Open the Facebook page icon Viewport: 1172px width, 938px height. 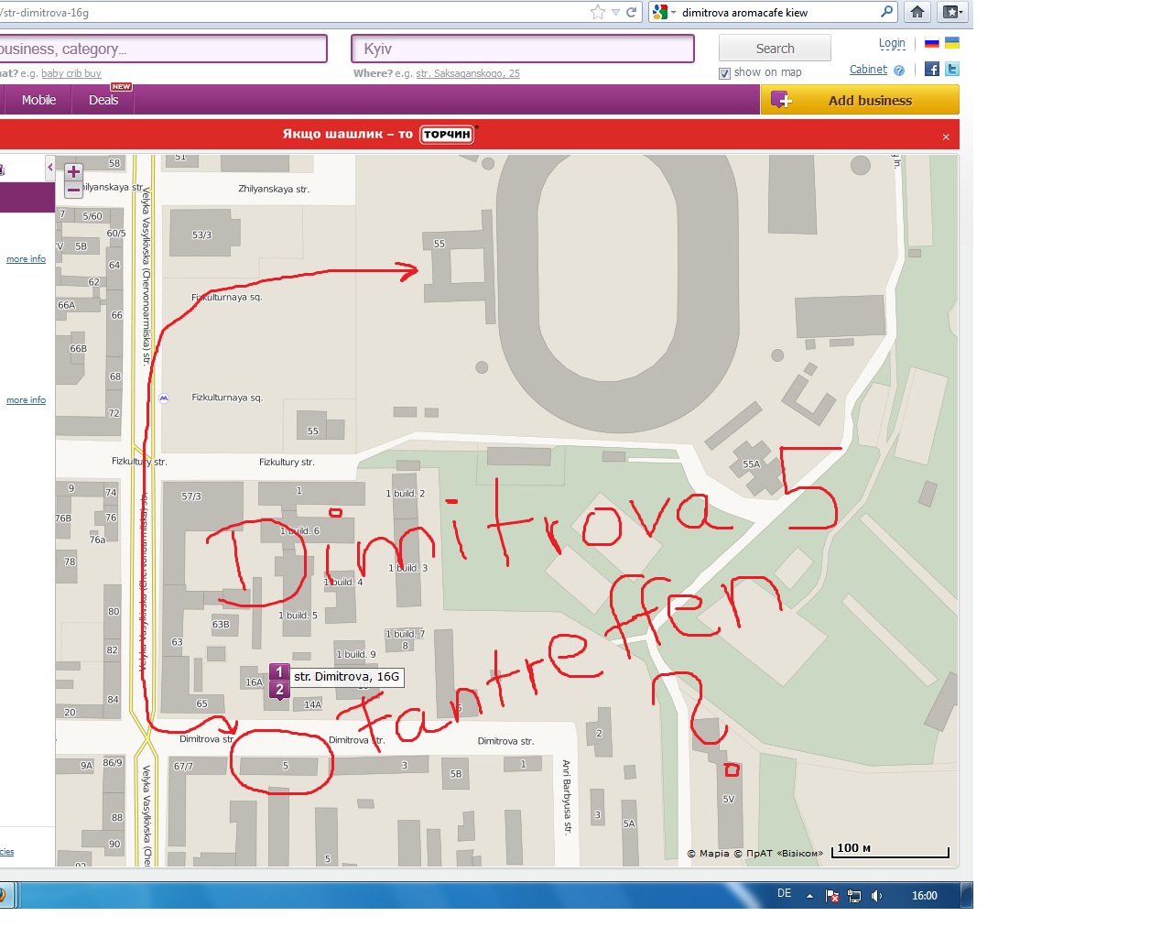click(931, 70)
